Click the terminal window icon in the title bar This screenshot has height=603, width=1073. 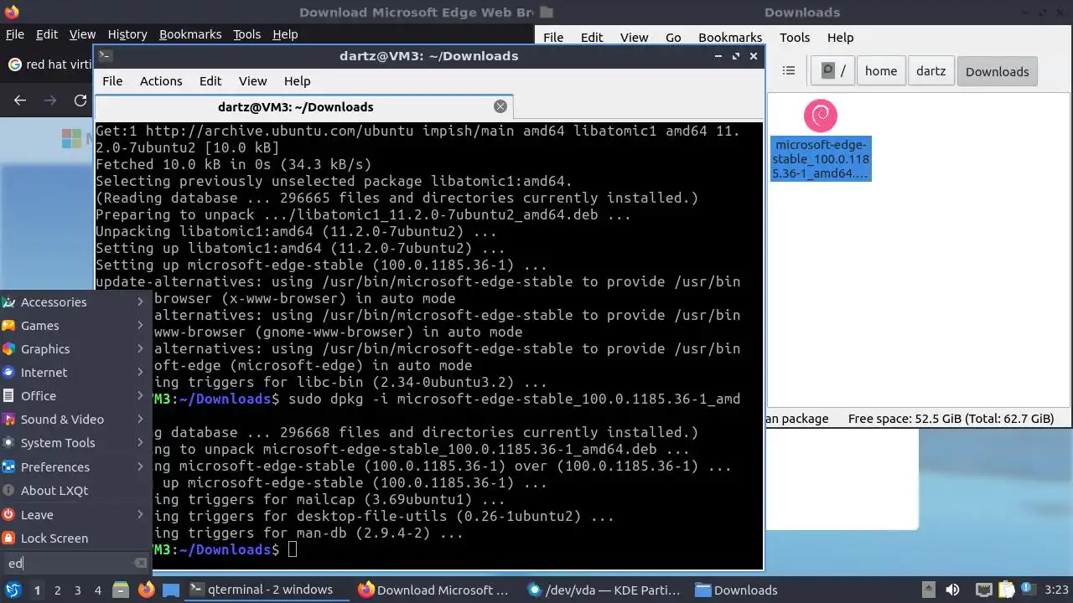click(x=105, y=56)
